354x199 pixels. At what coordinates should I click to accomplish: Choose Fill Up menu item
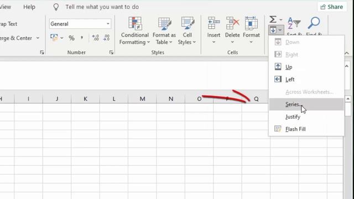(306, 67)
